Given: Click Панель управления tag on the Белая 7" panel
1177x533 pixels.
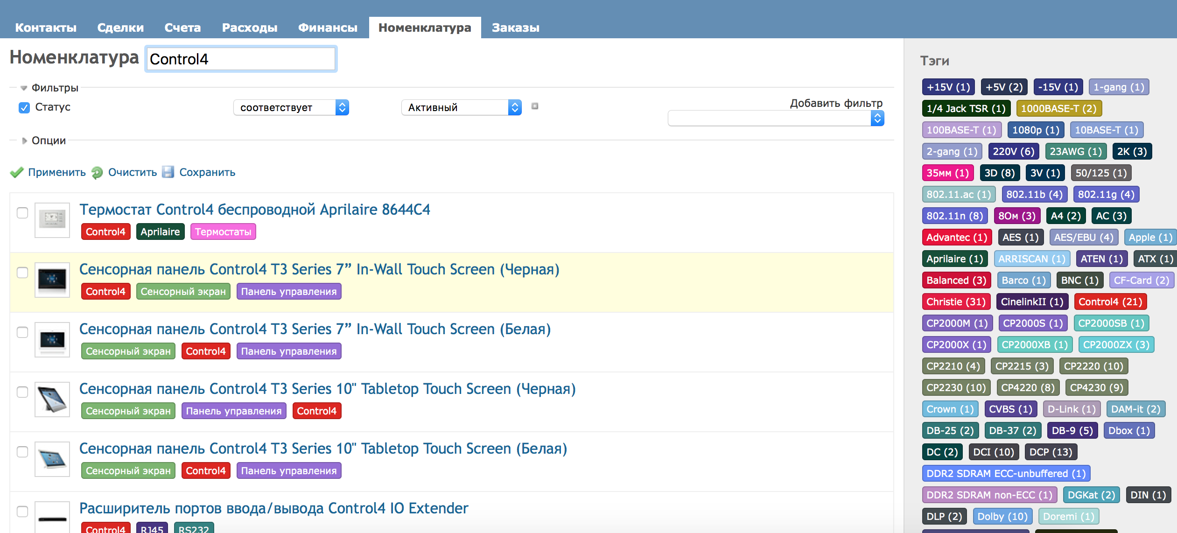Looking at the screenshot, I should [x=289, y=351].
